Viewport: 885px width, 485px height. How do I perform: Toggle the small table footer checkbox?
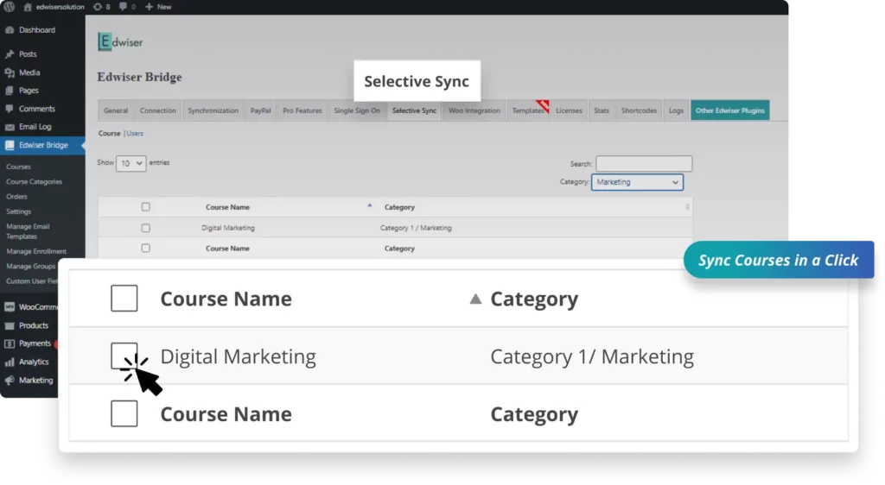[145, 248]
